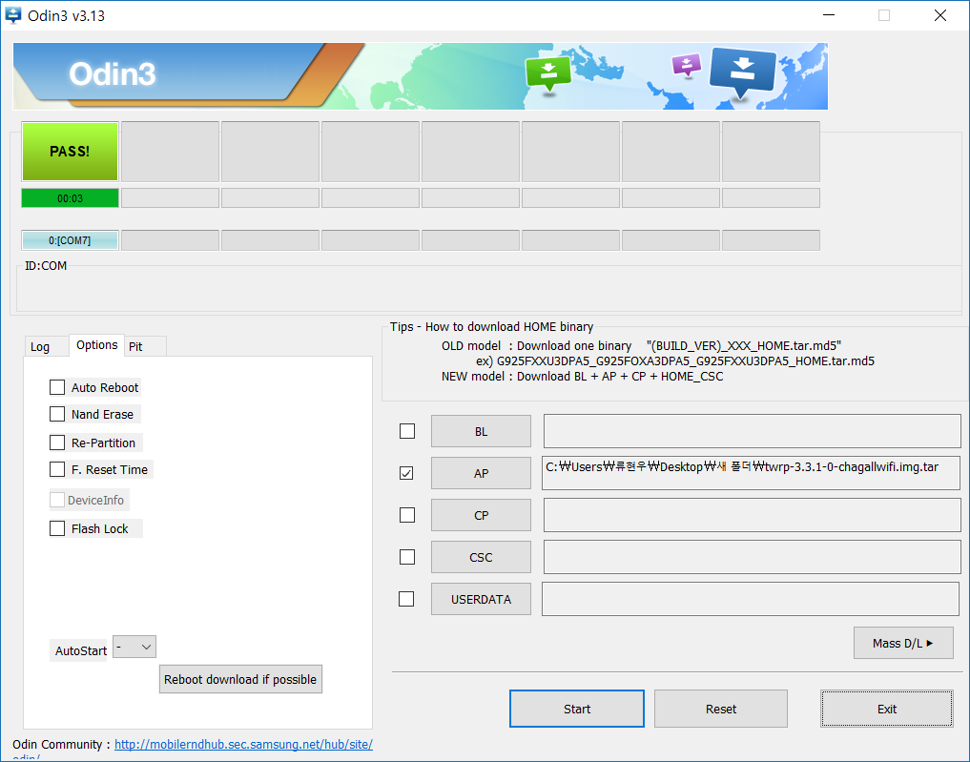Click Reboot download if possible button
Viewport: 970px width, 762px height.
pyautogui.click(x=240, y=679)
